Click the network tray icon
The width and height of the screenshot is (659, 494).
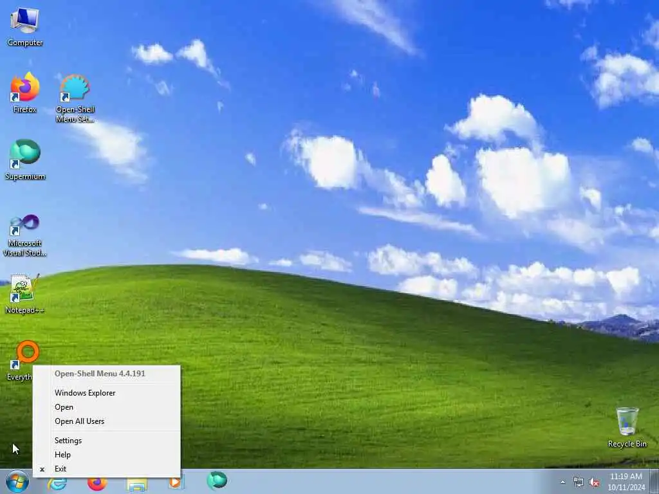coord(579,482)
